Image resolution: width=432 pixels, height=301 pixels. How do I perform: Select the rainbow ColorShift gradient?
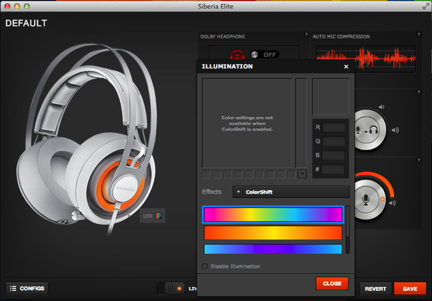(272, 214)
